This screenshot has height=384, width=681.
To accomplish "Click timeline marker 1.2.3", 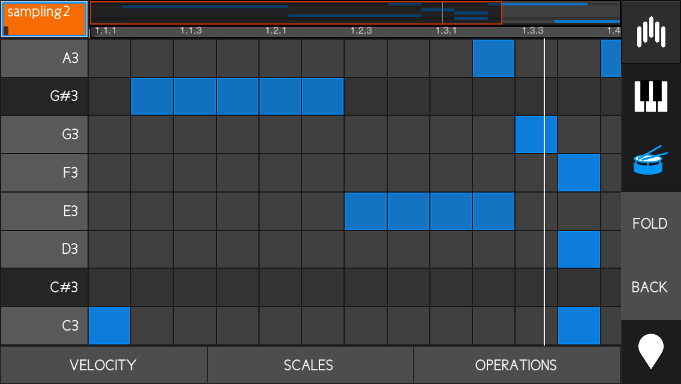I will pos(361,31).
